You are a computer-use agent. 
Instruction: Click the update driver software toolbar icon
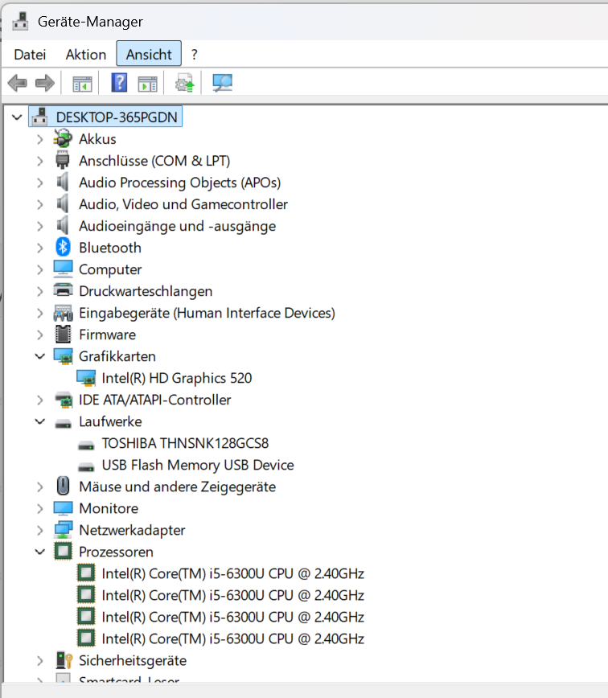click(185, 84)
